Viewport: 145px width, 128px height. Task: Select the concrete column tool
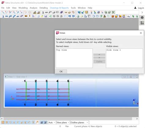click(43, 12)
